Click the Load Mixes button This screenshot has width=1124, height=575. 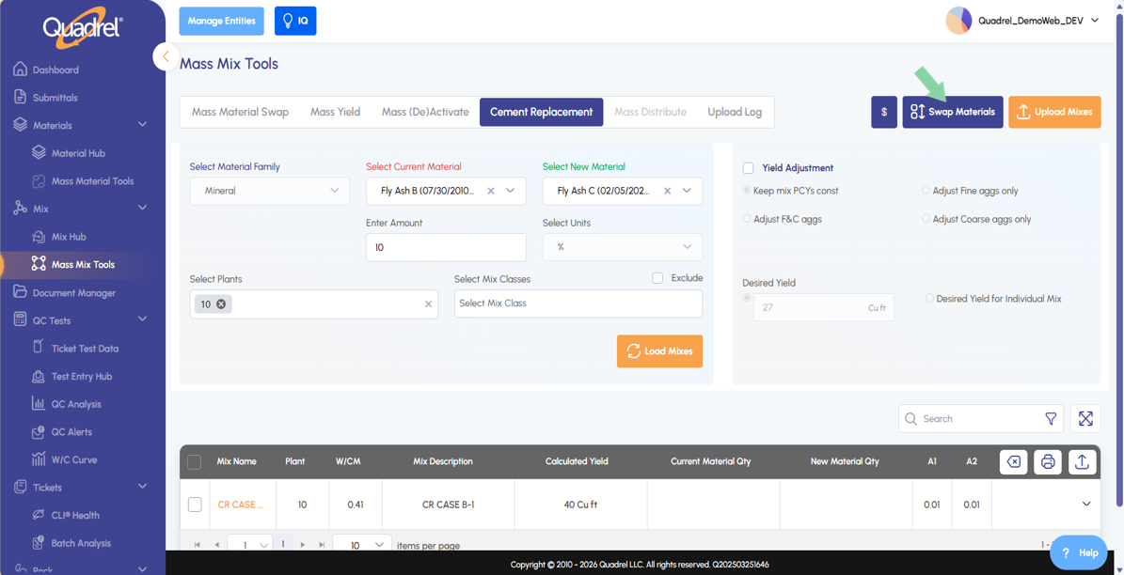click(659, 351)
